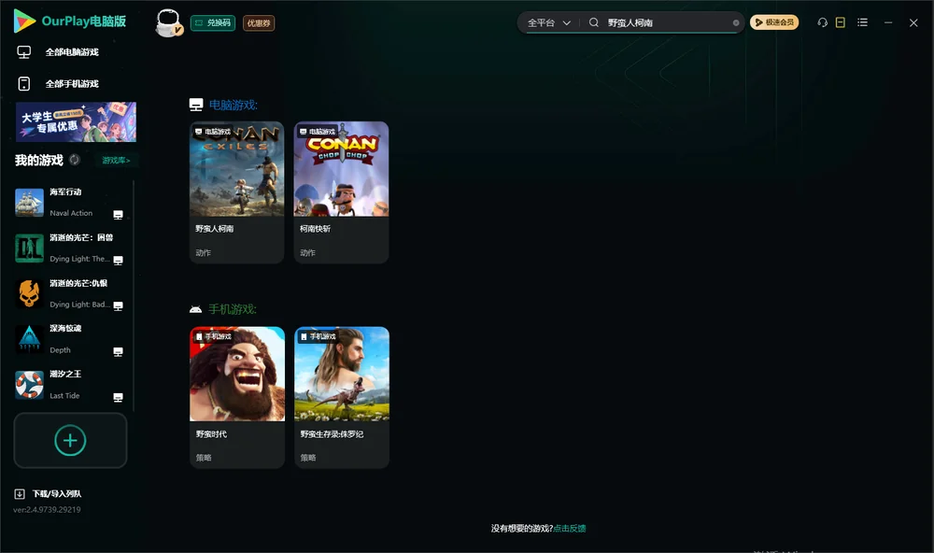The height and width of the screenshot is (553, 934).
Task: Click the search magnifier icon
Action: tap(593, 22)
